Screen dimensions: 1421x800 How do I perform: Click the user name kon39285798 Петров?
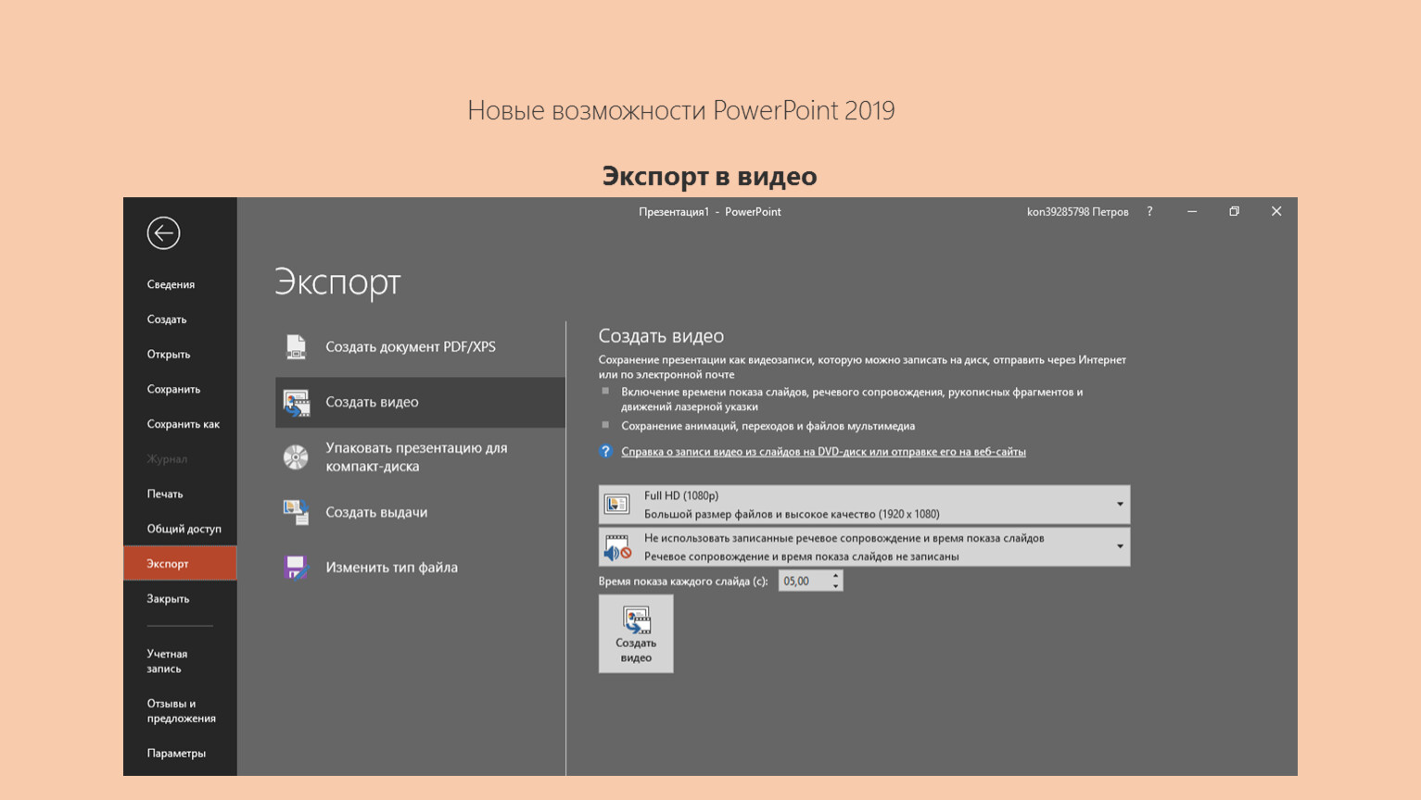tap(1077, 212)
